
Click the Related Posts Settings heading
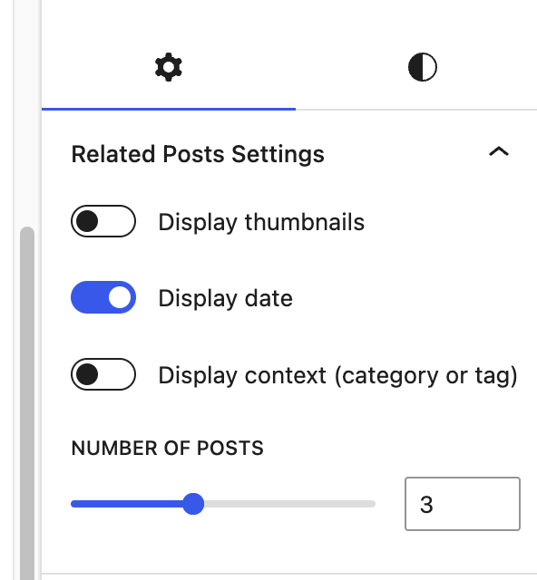[x=198, y=154]
